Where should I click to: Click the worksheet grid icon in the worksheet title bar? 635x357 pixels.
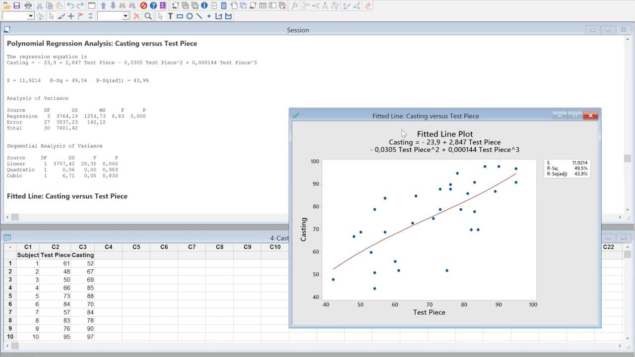coord(7,238)
